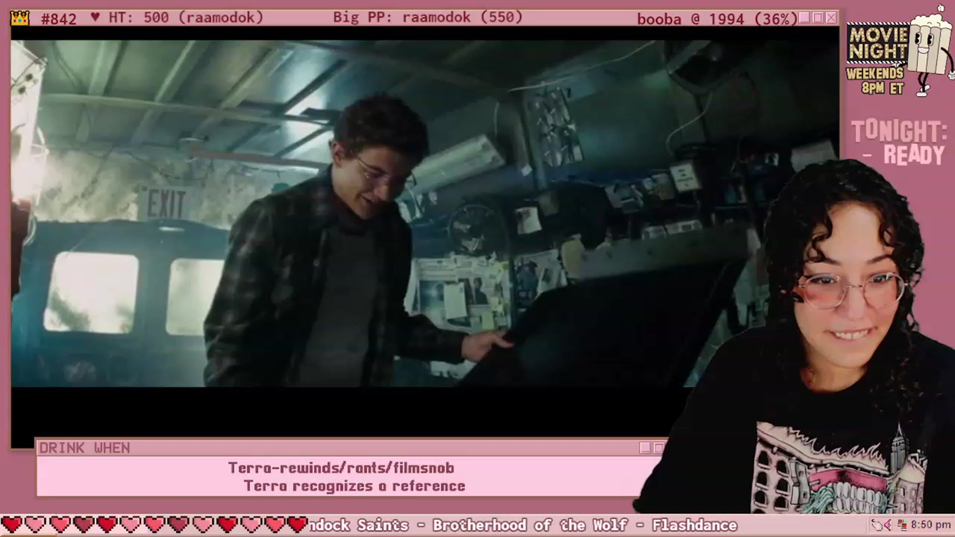Click the crown icon beside #842
This screenshot has height=537, width=955.
click(x=20, y=18)
